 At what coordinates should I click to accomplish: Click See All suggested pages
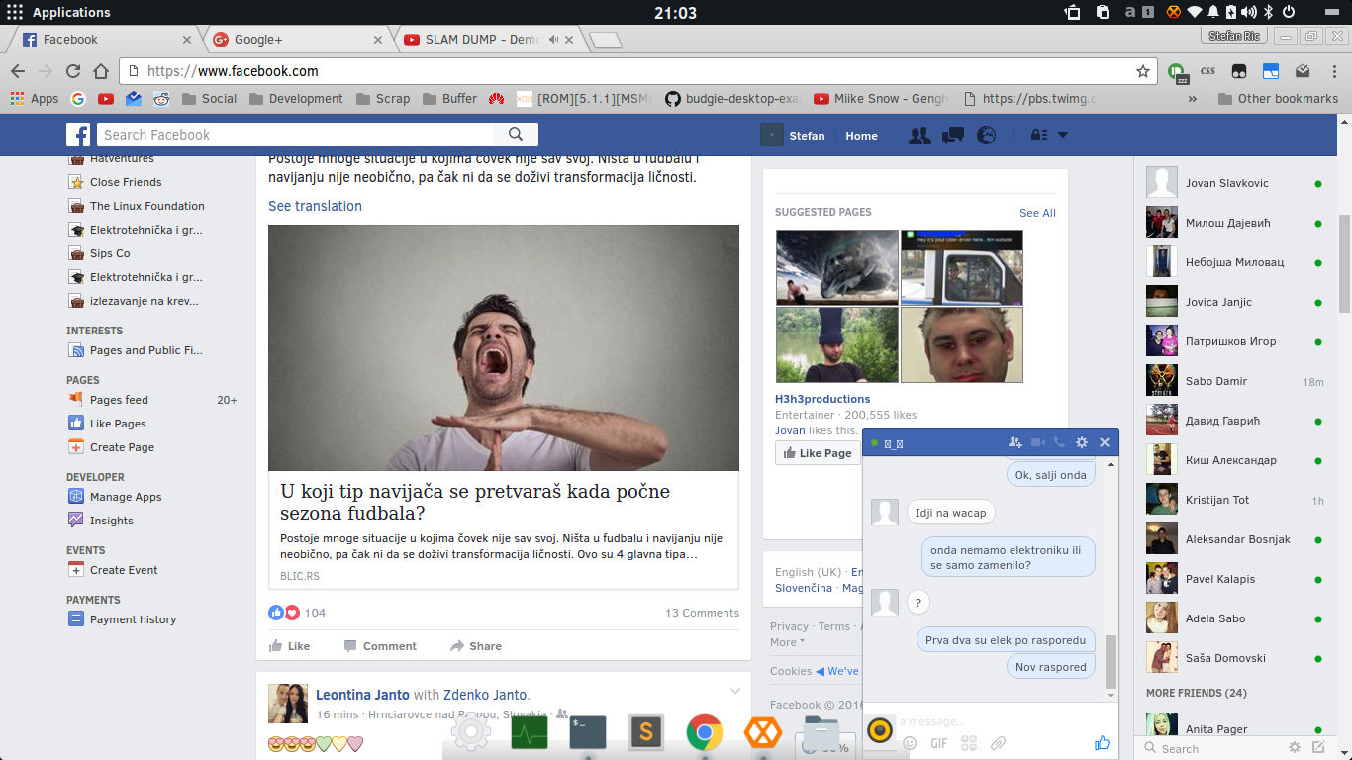click(1037, 213)
